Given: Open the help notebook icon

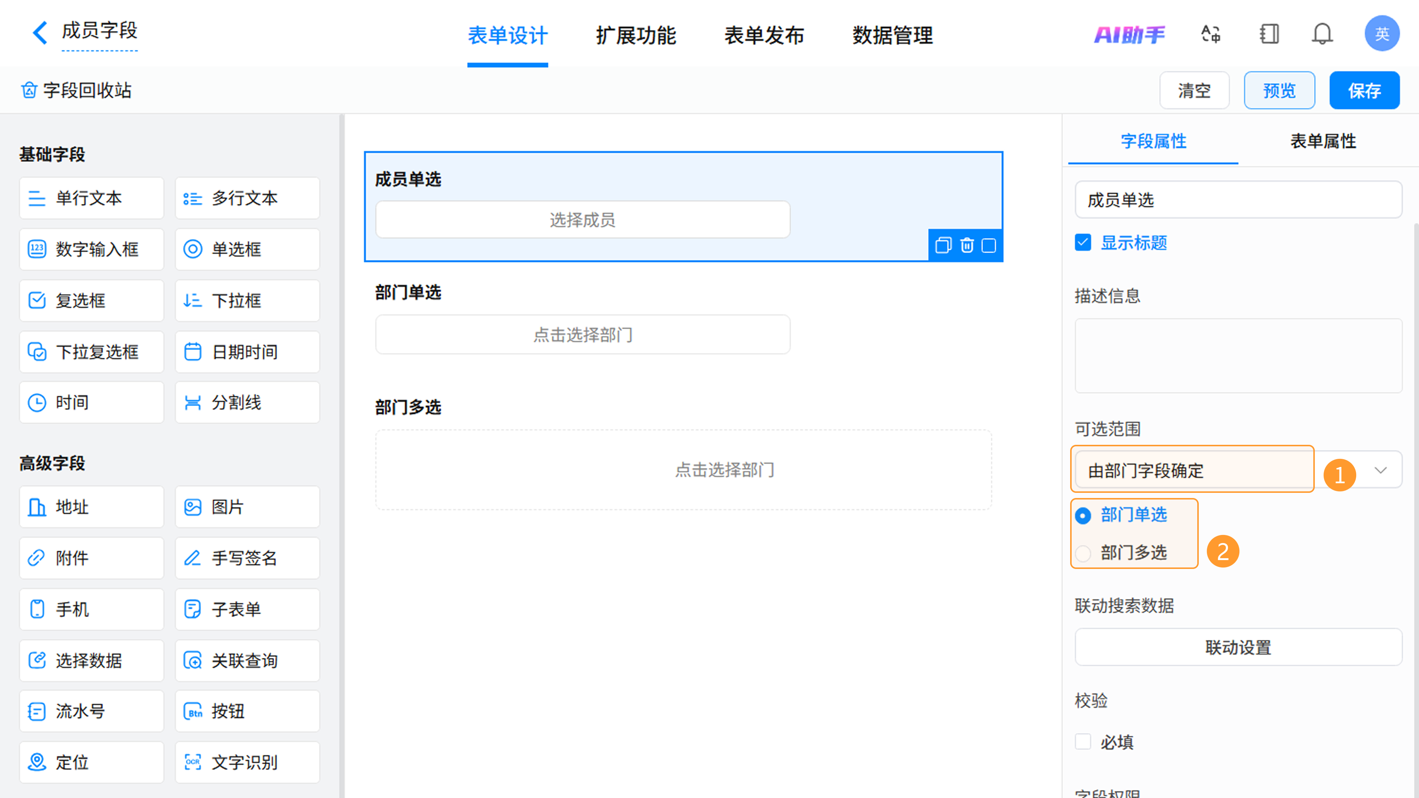Looking at the screenshot, I should tap(1269, 34).
